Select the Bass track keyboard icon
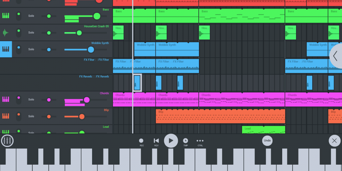The width and height of the screenshot is (342, 171). point(6,16)
